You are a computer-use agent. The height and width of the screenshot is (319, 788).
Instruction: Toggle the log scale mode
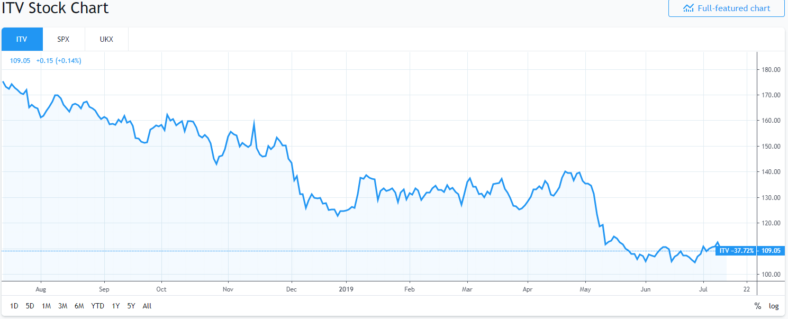(x=774, y=306)
